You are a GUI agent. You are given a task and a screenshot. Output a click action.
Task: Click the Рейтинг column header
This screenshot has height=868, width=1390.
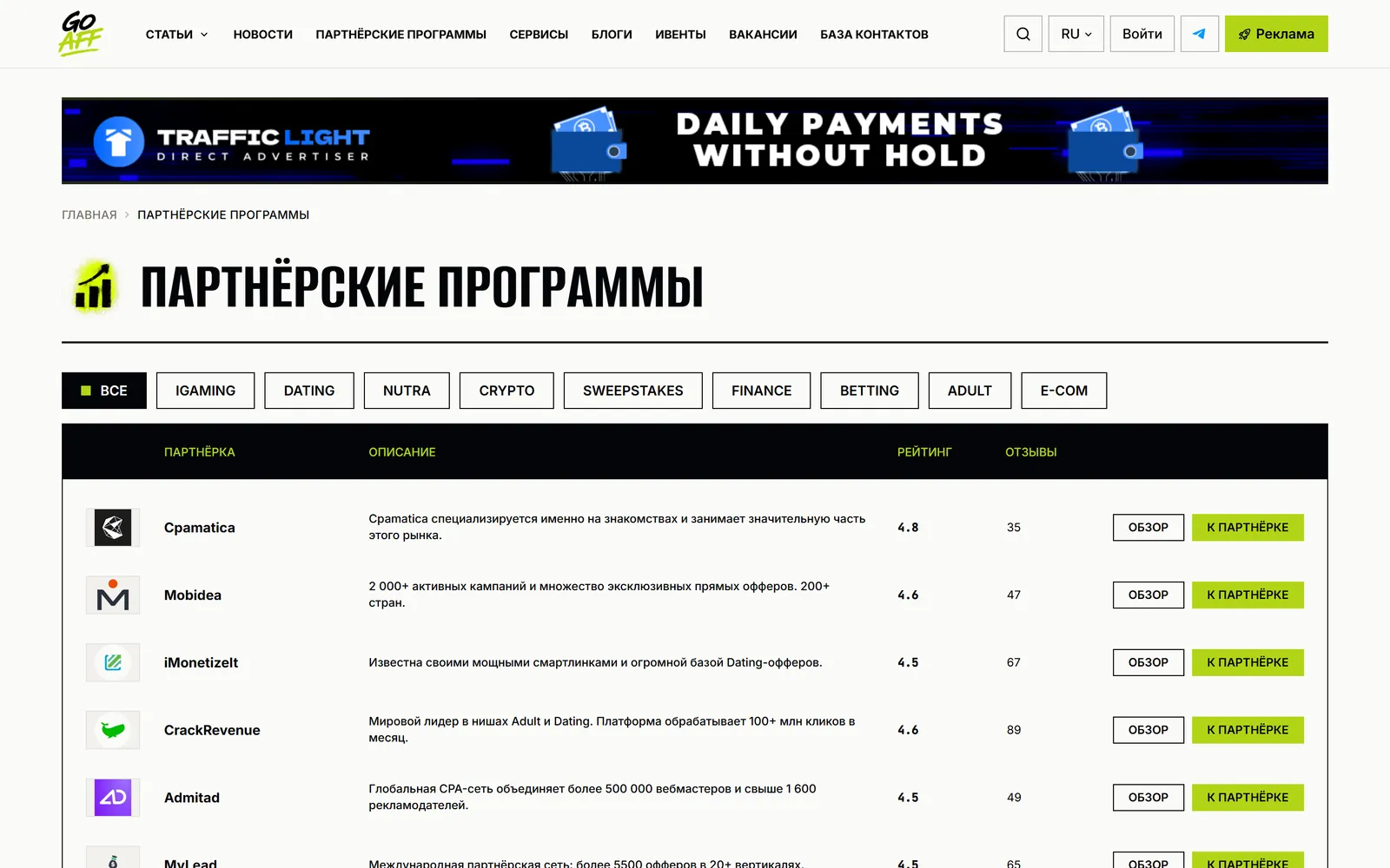pyautogui.click(x=924, y=452)
